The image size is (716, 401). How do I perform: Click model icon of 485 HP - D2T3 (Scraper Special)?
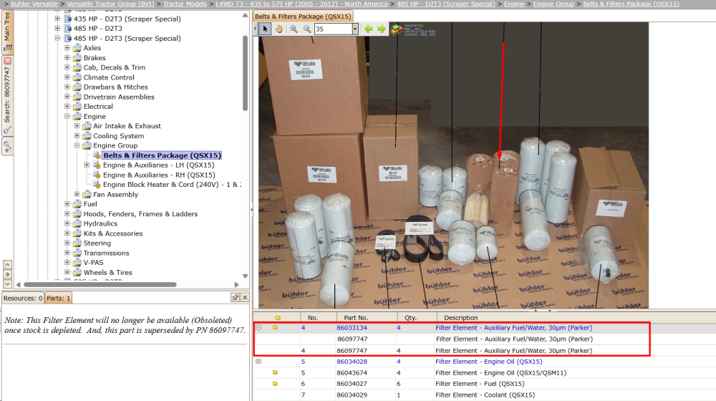(x=67, y=38)
